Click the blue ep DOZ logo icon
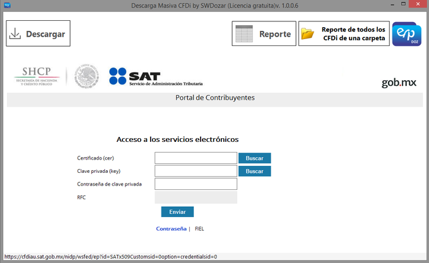The height and width of the screenshot is (263, 429). coord(406,34)
